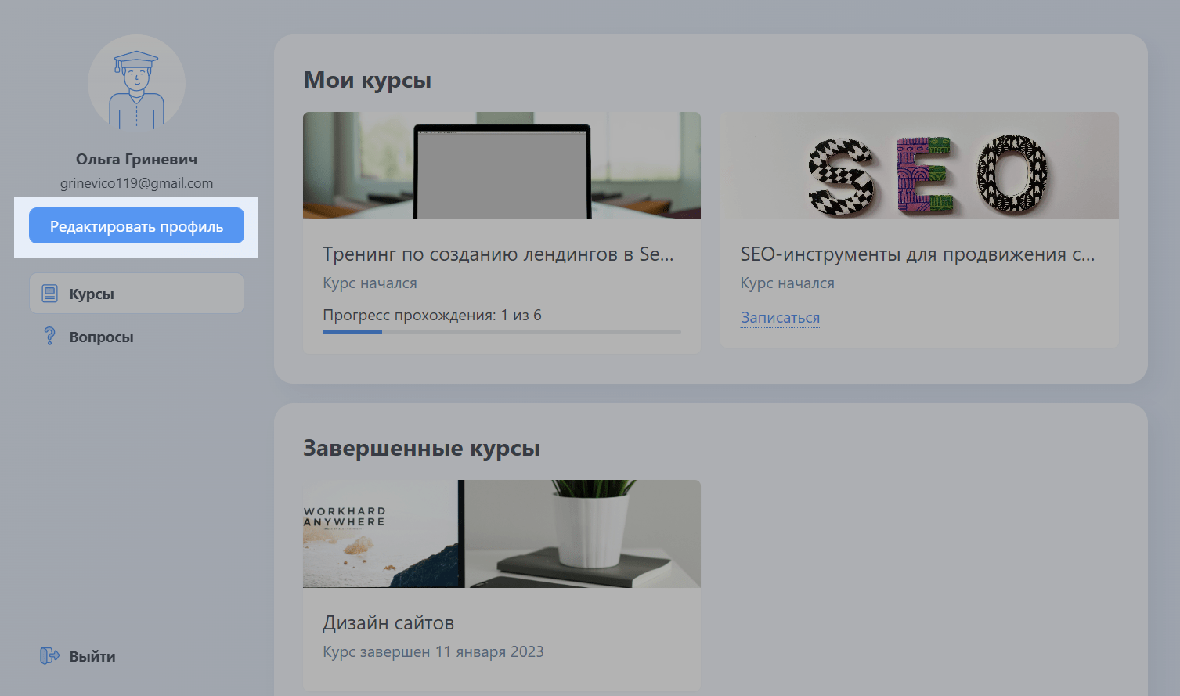Open the Дизайн сайтов course thumbnail
The image size is (1180, 696).
pos(502,534)
